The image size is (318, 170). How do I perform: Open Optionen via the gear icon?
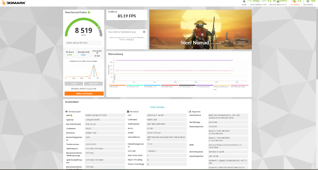coord(308,2)
